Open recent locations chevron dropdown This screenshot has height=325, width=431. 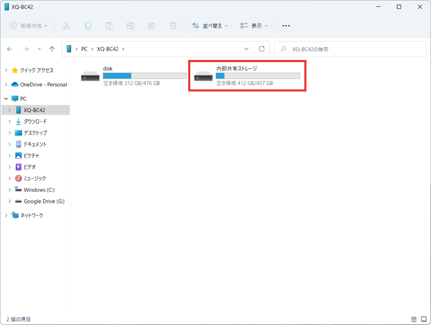click(x=39, y=49)
